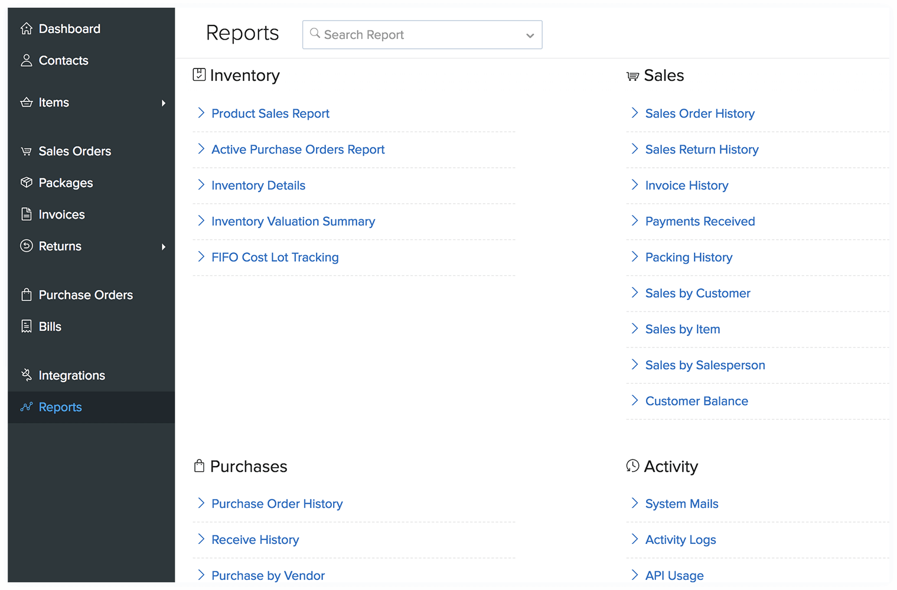
Task: Select the Integrations icon in sidebar
Action: (x=27, y=374)
